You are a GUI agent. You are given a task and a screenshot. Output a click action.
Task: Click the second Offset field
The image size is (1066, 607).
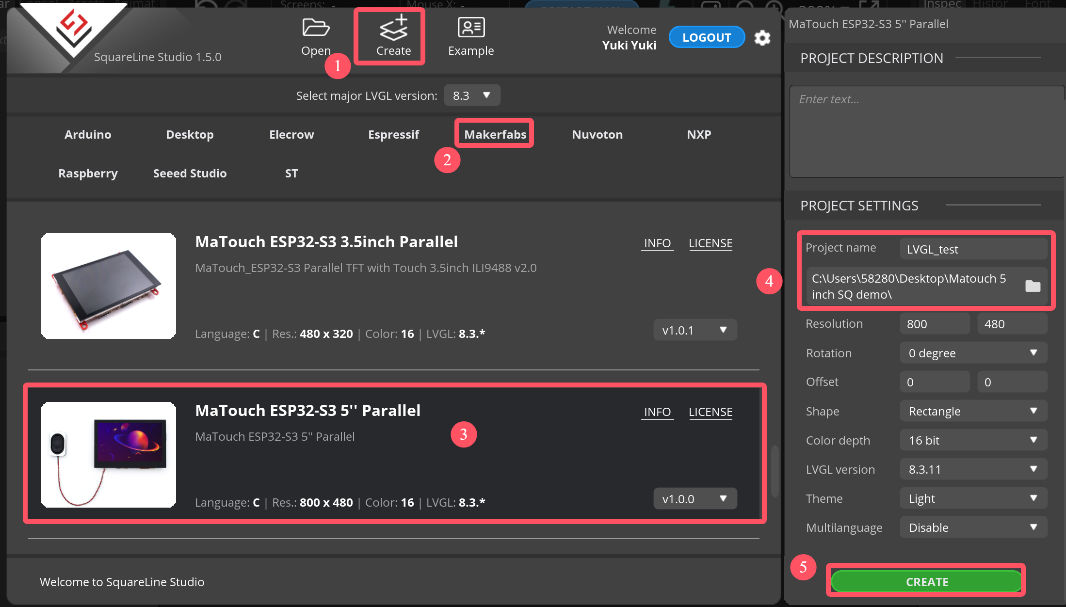[x=1012, y=382]
